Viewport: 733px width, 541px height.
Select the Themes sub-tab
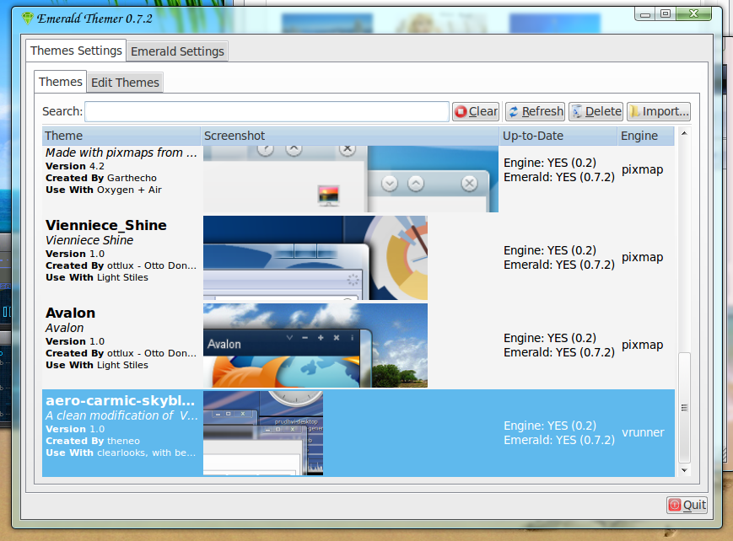(x=60, y=82)
